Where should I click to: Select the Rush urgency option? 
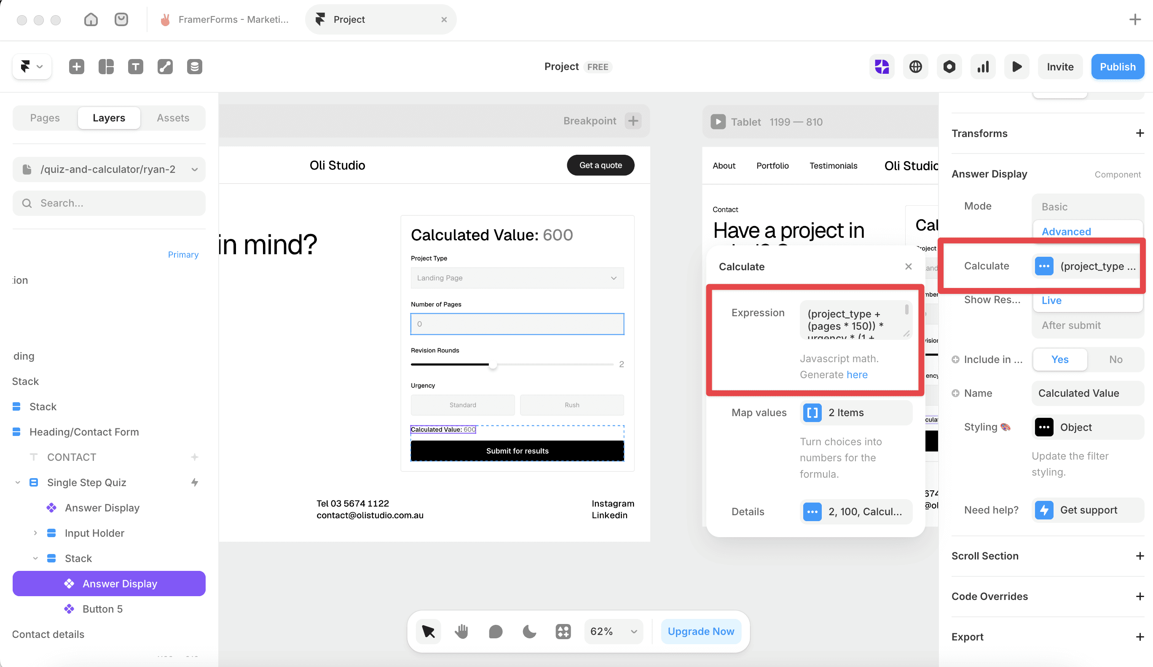[x=572, y=405]
